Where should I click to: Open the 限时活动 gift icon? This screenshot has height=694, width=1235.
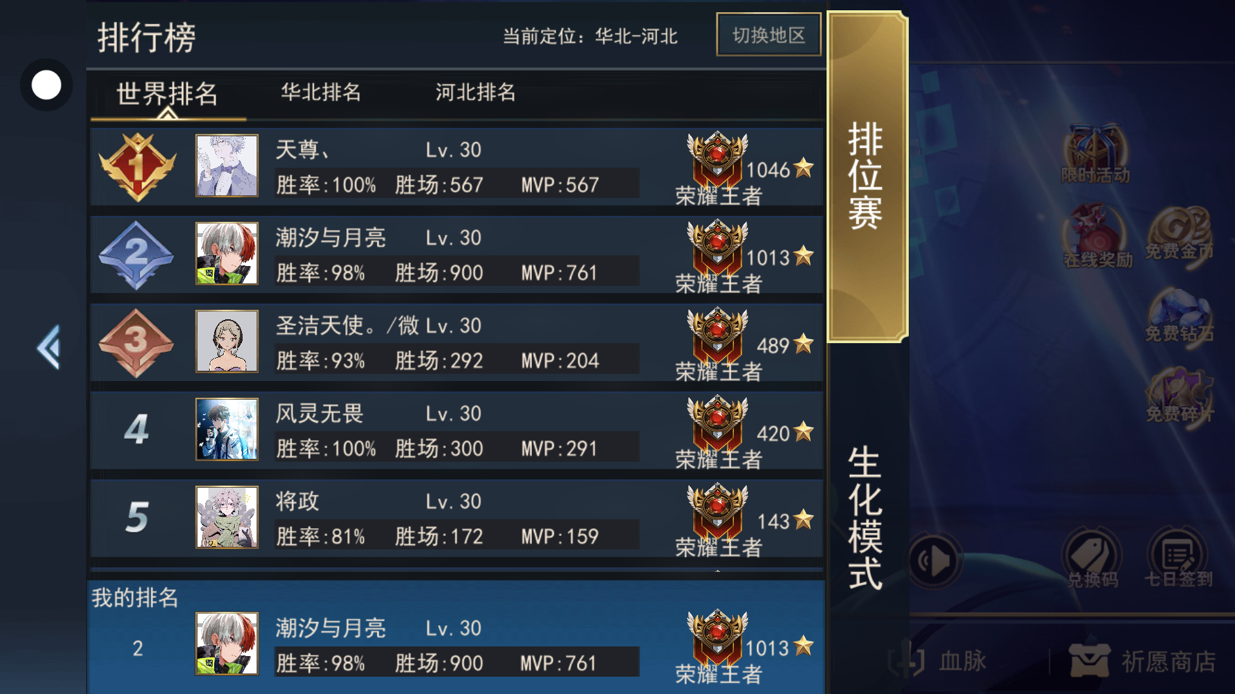[x=1095, y=154]
